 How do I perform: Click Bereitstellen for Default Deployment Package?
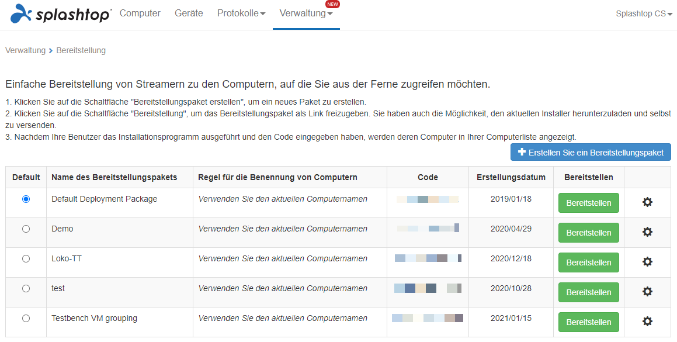588,203
